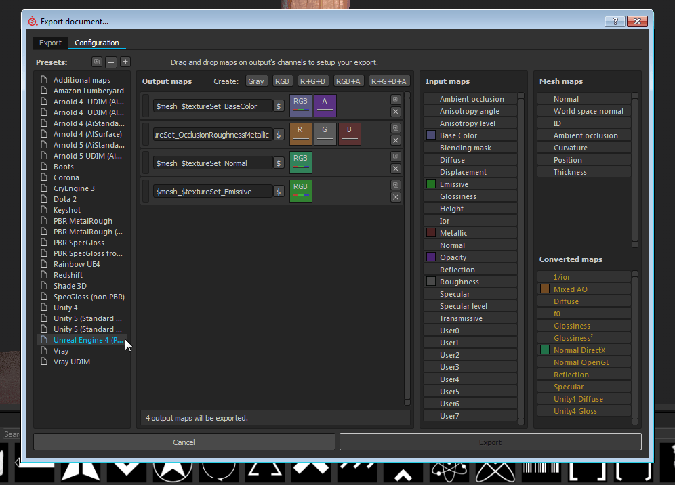Duplicate the OcclusionRoughnessMetallic output map

pyautogui.click(x=396, y=128)
